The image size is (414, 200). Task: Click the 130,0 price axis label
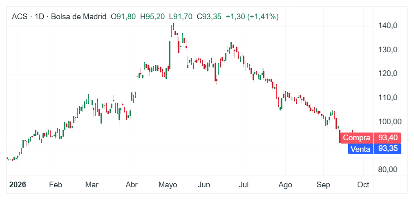pyautogui.click(x=388, y=50)
